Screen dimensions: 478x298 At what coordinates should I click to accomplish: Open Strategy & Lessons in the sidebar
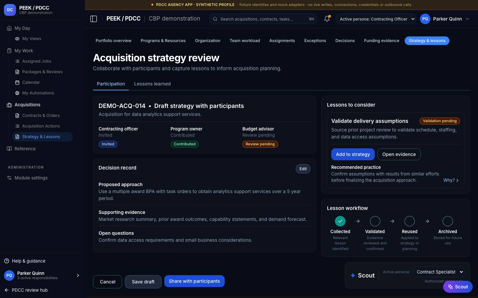pyautogui.click(x=42, y=137)
